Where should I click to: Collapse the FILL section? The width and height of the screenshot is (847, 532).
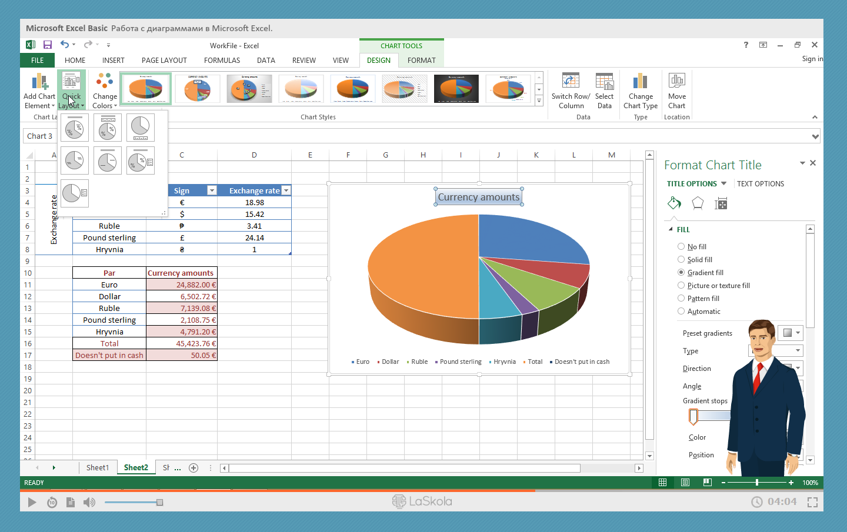click(671, 229)
